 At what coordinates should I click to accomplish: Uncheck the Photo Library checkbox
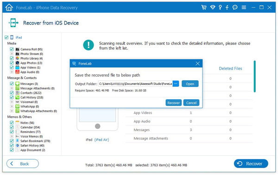click(12, 58)
